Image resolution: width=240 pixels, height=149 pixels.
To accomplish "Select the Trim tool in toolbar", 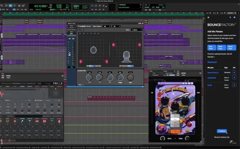I will [x=6, y=6].
